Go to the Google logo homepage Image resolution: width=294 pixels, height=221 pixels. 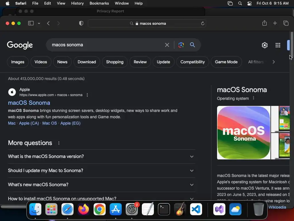pos(20,45)
